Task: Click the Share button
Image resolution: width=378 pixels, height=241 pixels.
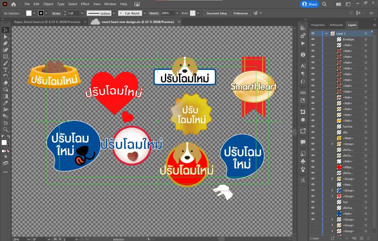Action: [x=310, y=4]
